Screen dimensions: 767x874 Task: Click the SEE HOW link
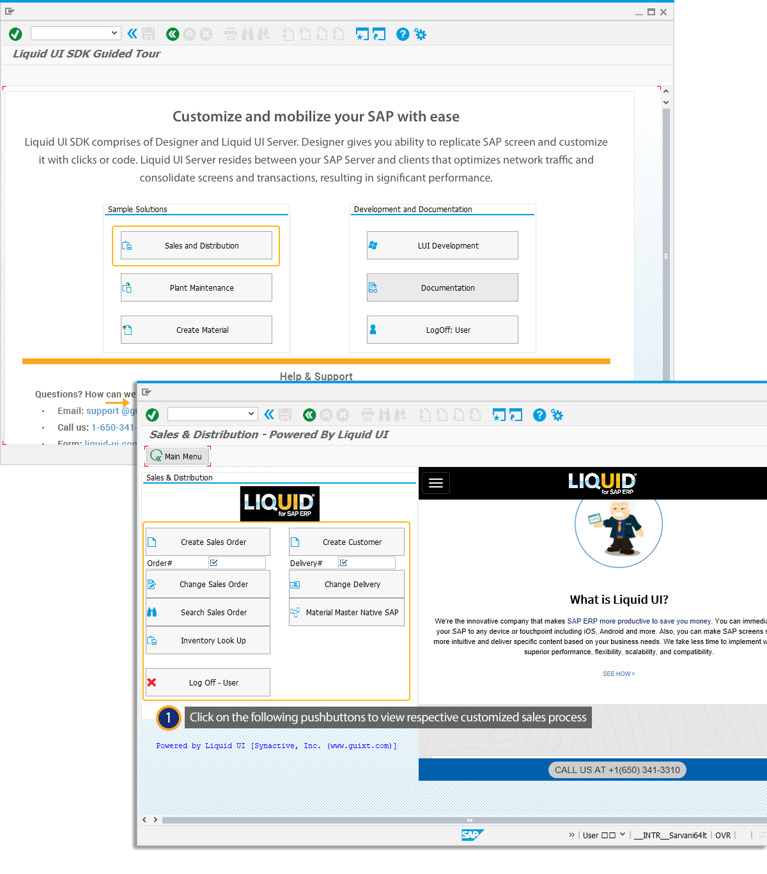pos(619,673)
